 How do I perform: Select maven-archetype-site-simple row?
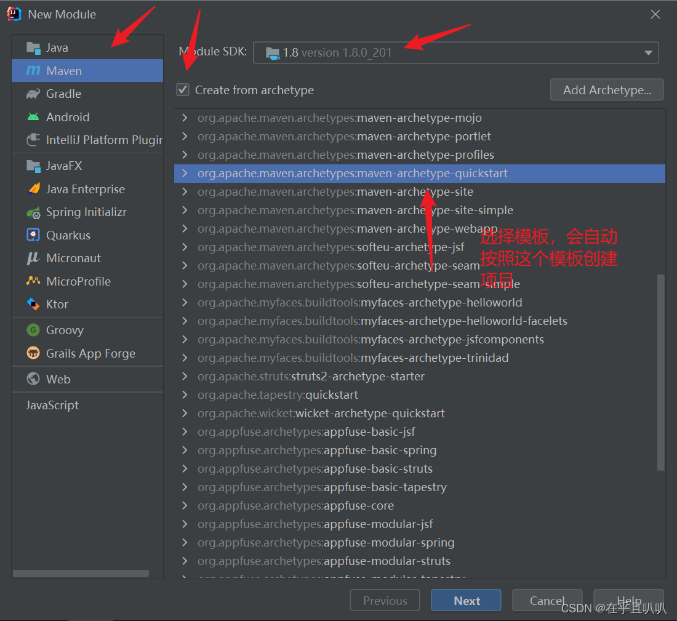click(420, 210)
